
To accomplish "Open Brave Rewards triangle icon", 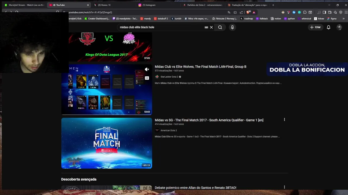I will (x=254, y=12).
